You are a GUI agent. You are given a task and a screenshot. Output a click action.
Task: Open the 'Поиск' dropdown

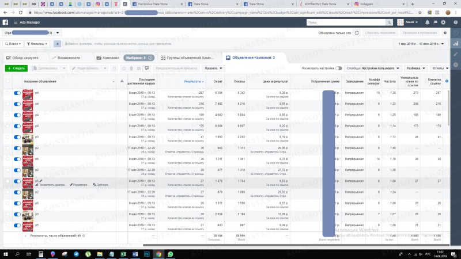[13, 44]
